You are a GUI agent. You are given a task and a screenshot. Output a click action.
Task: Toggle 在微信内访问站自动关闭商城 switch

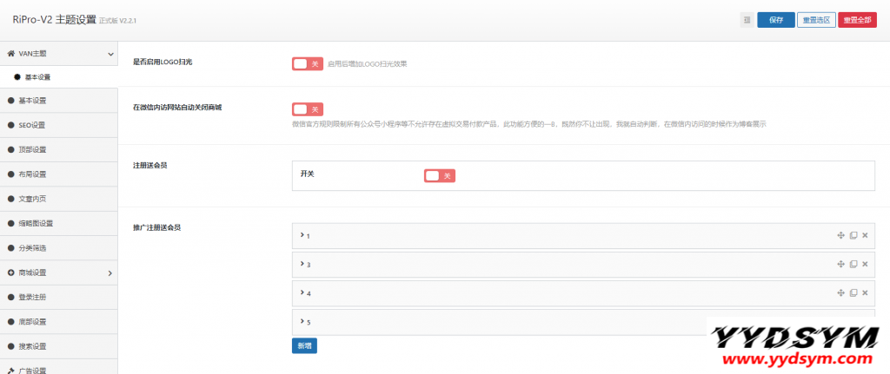coord(308,109)
